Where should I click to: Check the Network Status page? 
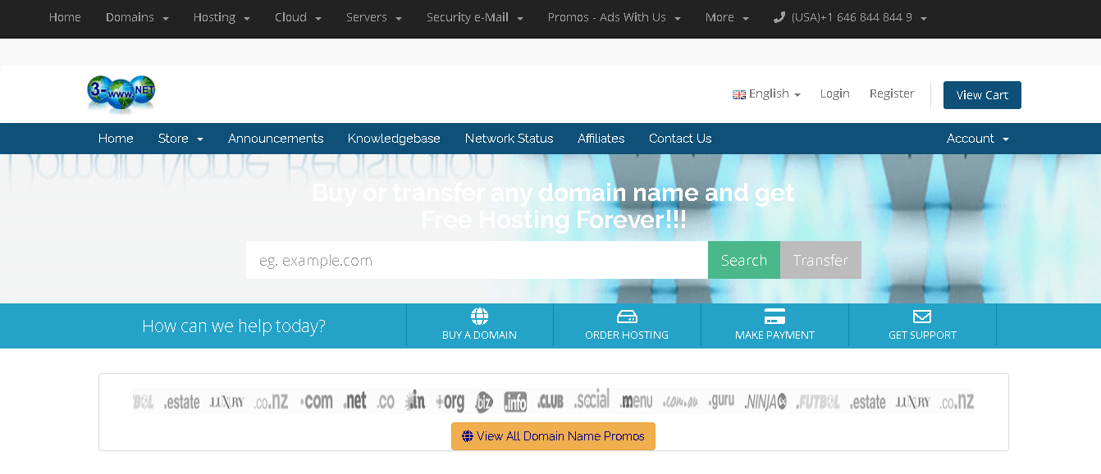pyautogui.click(x=509, y=139)
